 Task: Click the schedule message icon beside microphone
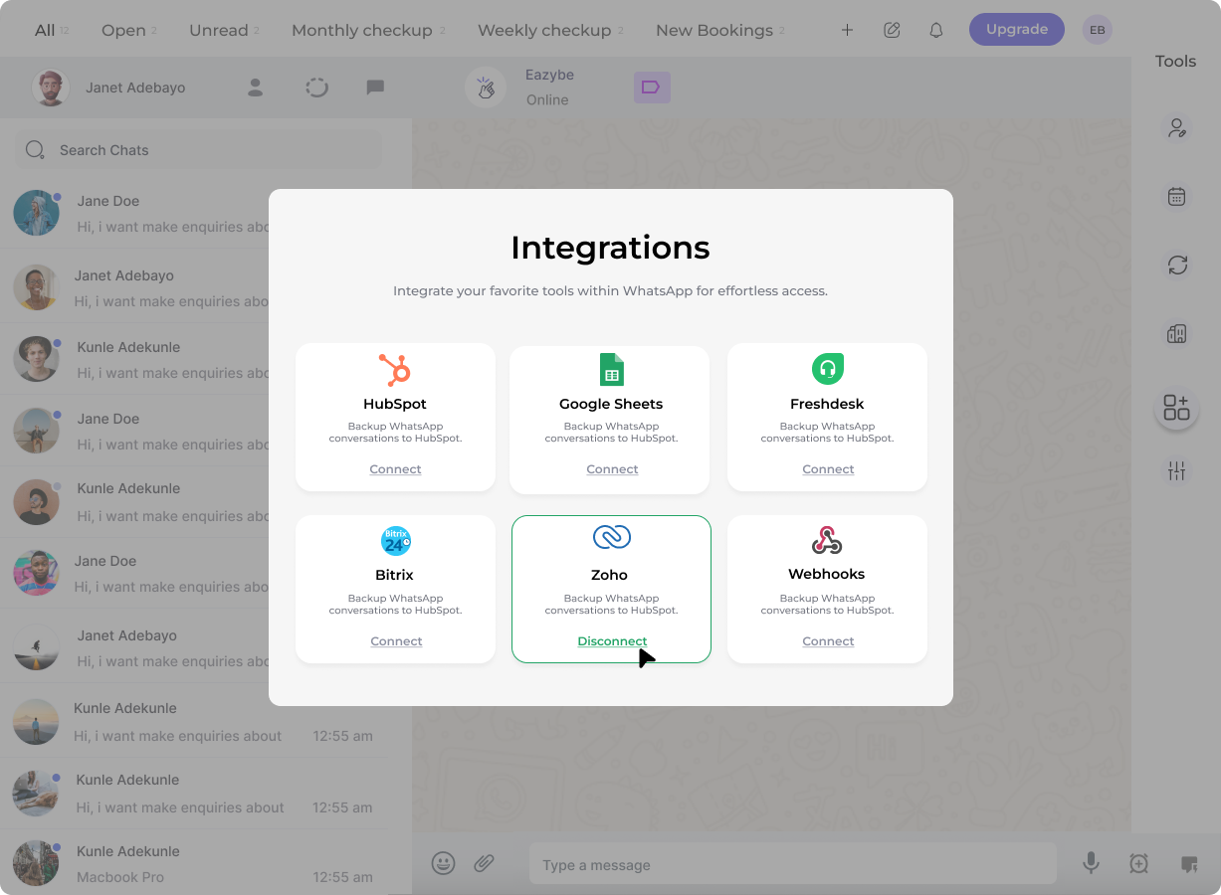(1138, 864)
